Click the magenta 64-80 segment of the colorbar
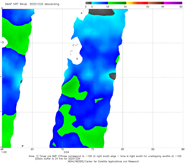185x163 pixels. pos(173,3)
